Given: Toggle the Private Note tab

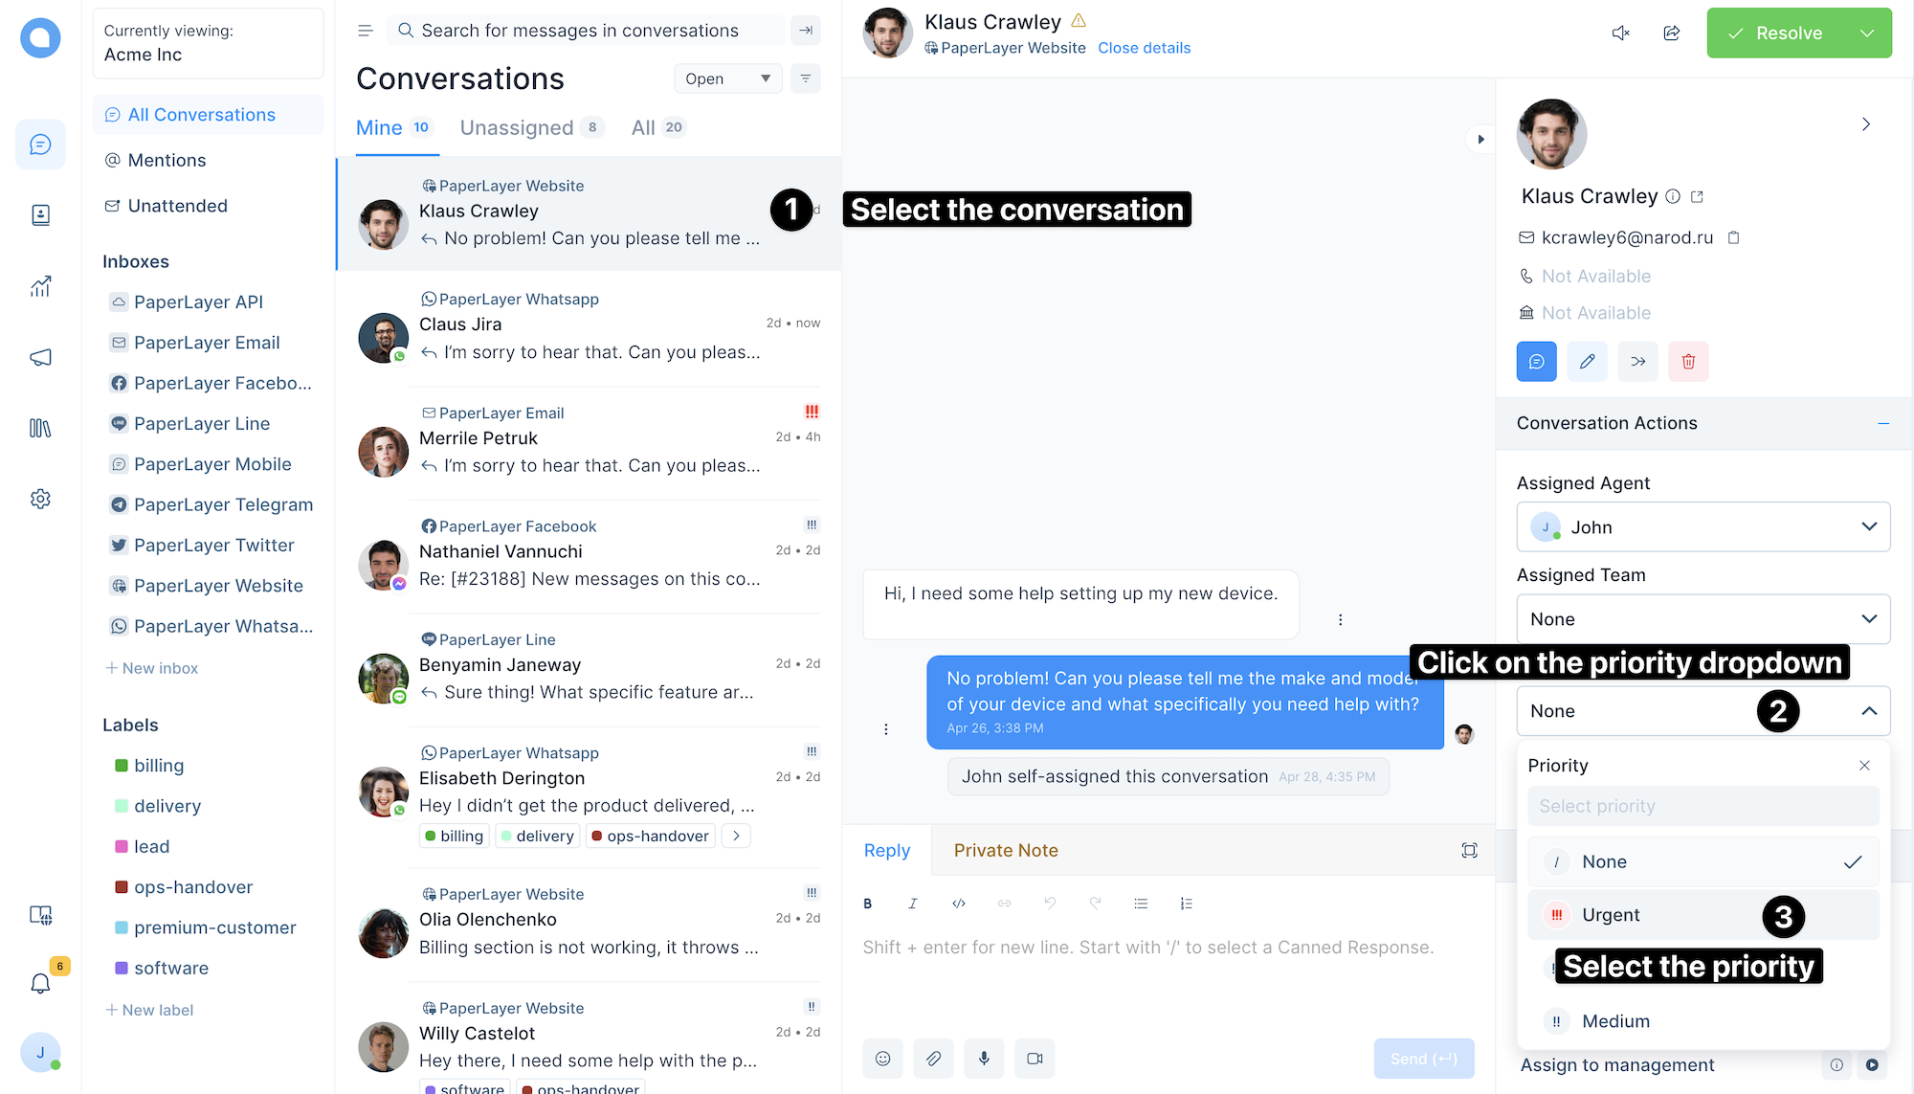Looking at the screenshot, I should pos(1007,849).
